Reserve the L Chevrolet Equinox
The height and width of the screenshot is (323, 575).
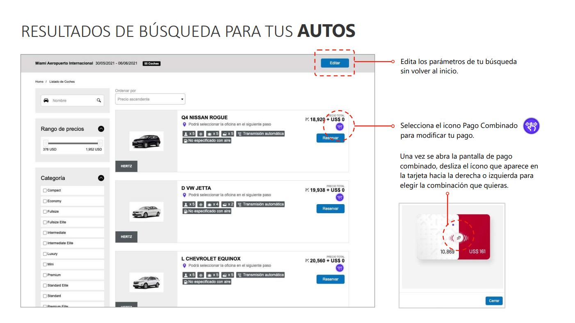pos(331,279)
